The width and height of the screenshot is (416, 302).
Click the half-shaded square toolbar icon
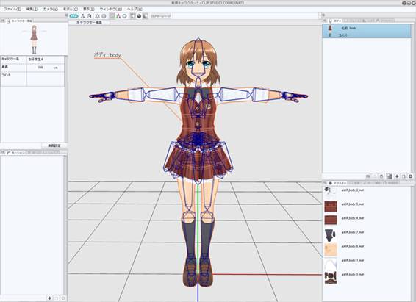tap(146, 16)
